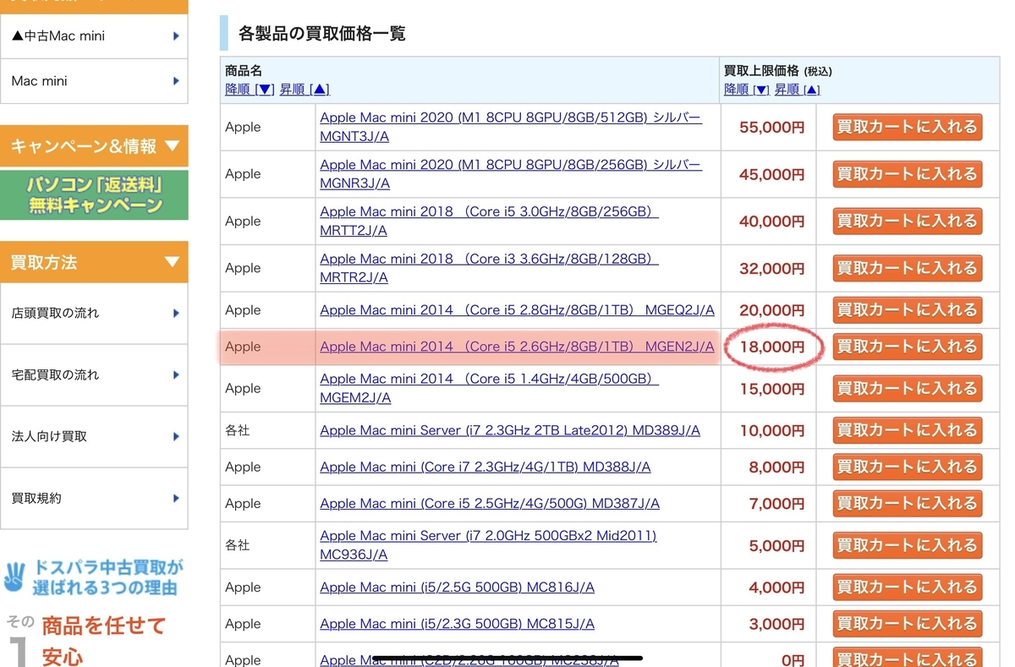Viewport: 1015px width, 667px height.
Task: Add the 8,000円 MD388J/A to 買取カート
Action: (x=907, y=467)
